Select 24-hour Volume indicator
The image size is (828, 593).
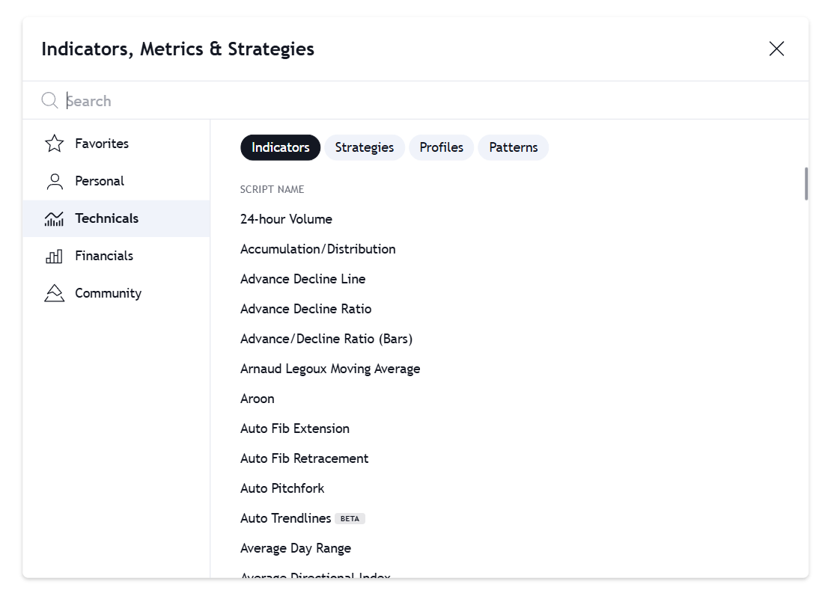287,219
